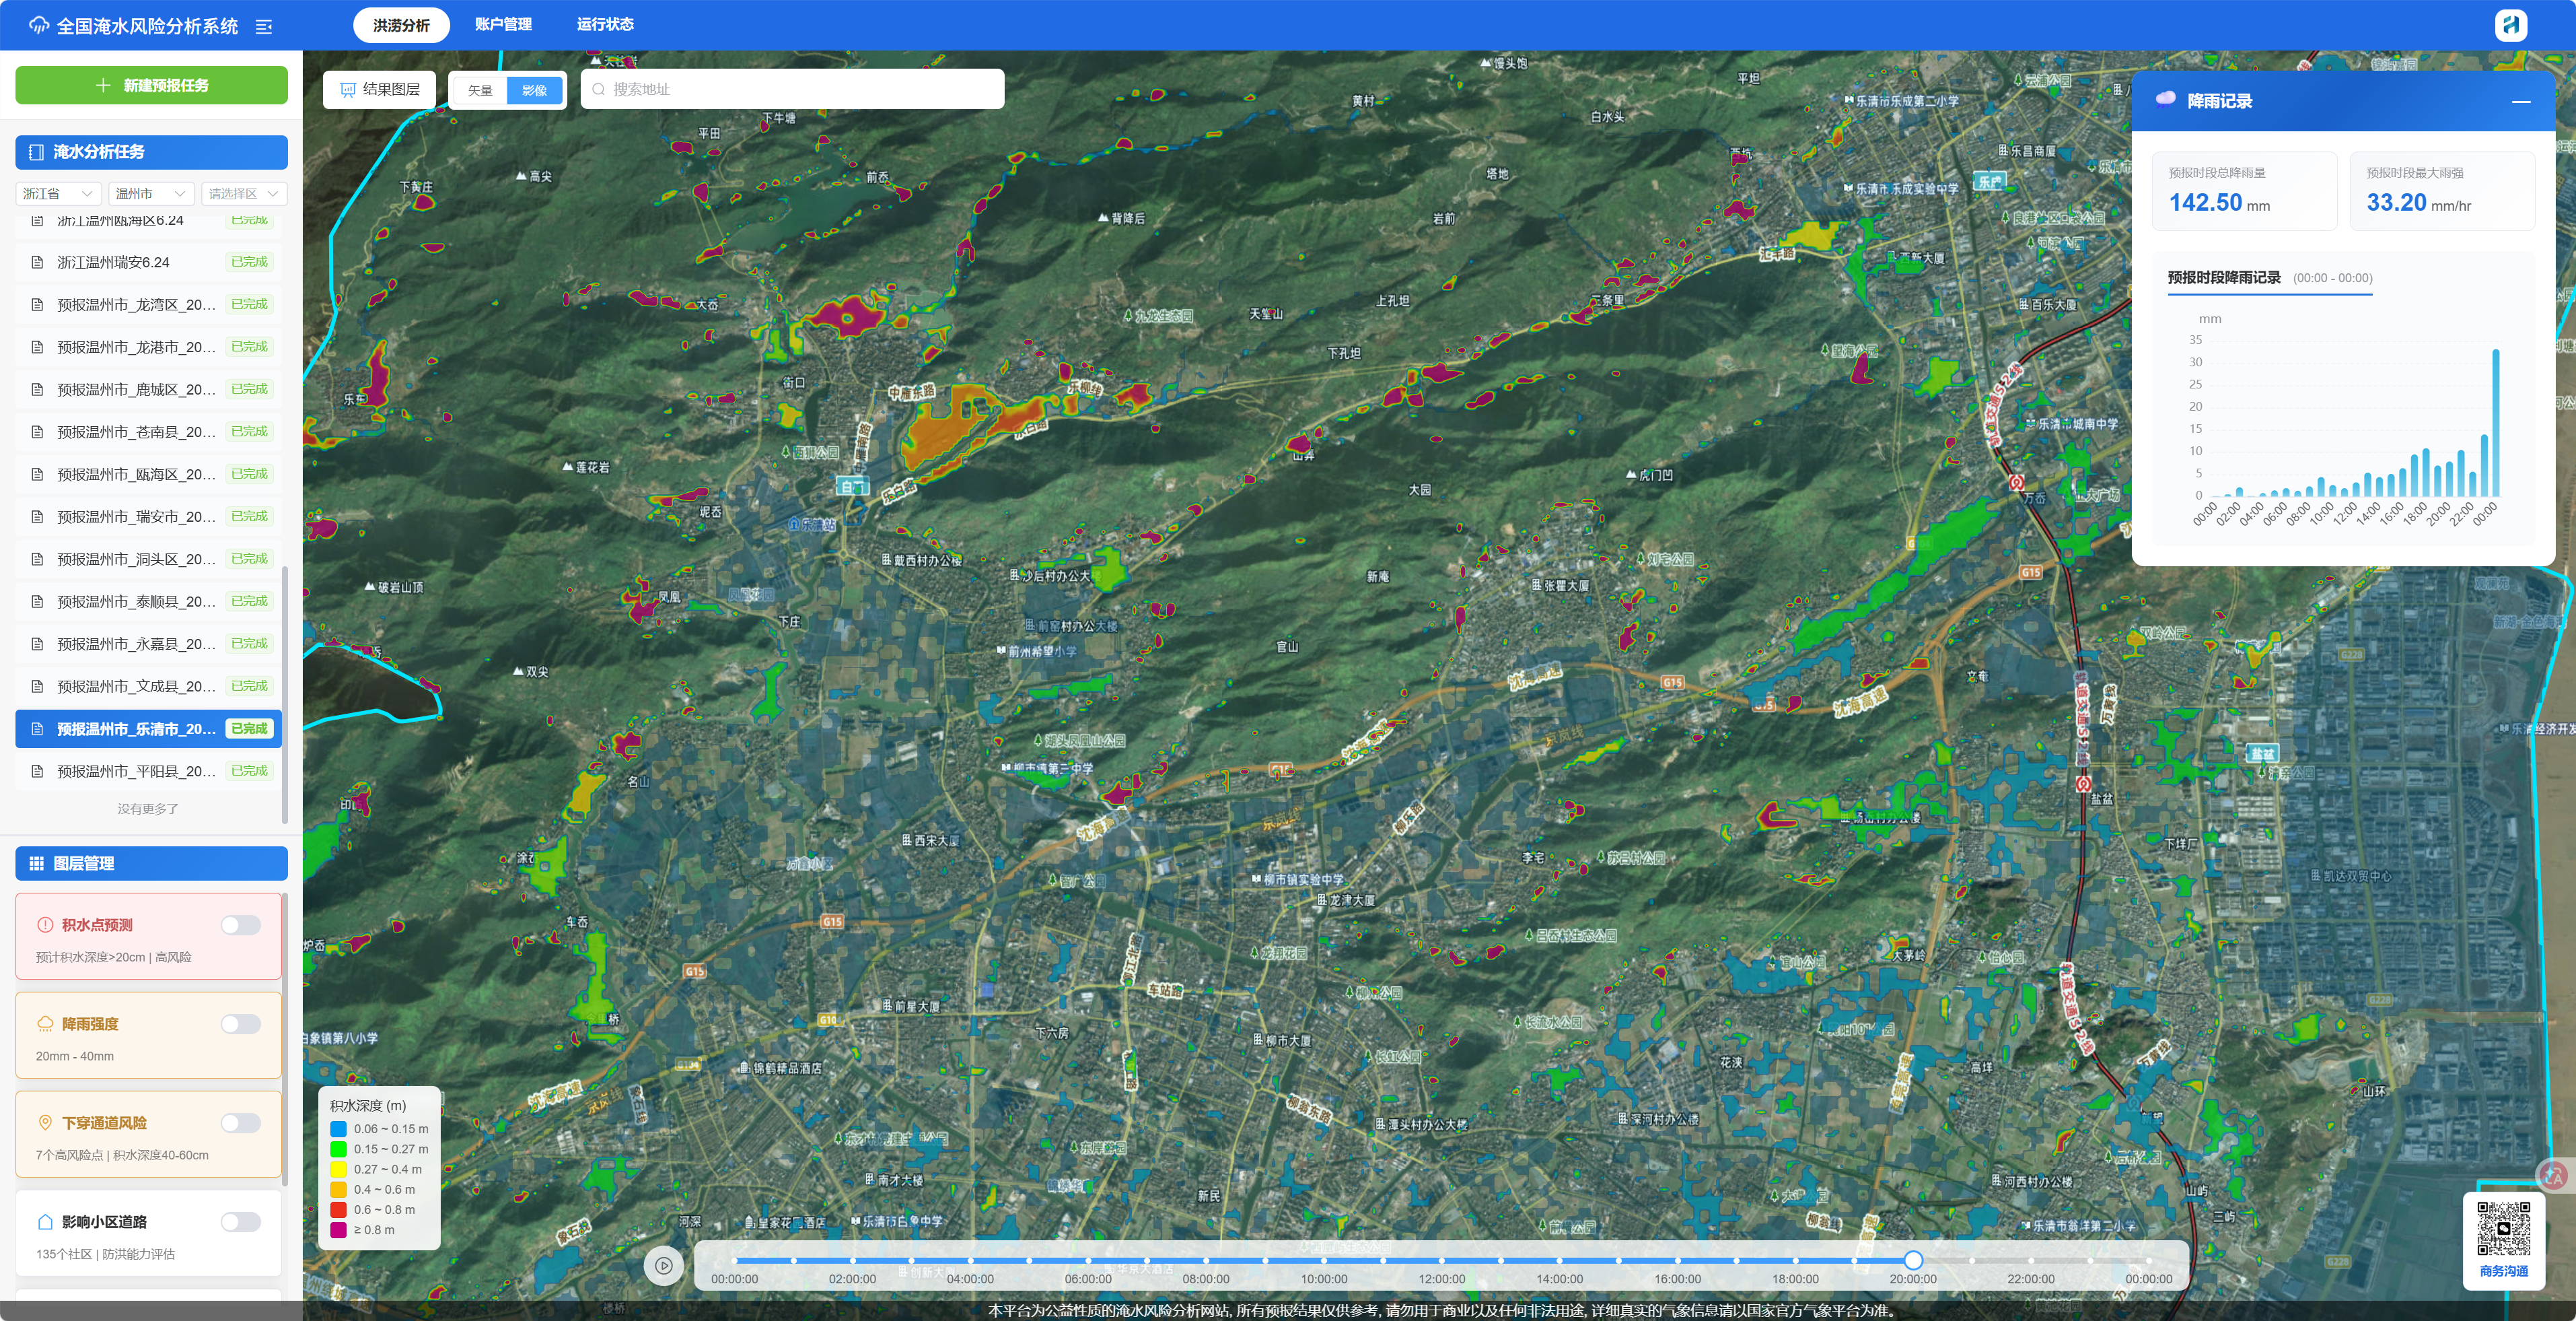Open the 洪涝分析 tab
Viewport: 2576px width, 1321px height.
click(401, 25)
